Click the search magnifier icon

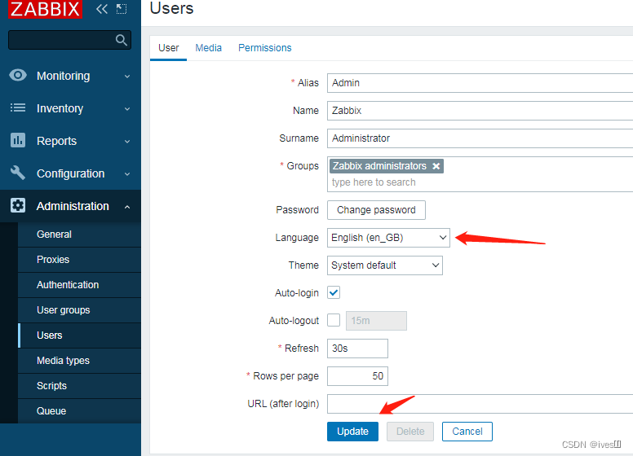[x=121, y=40]
